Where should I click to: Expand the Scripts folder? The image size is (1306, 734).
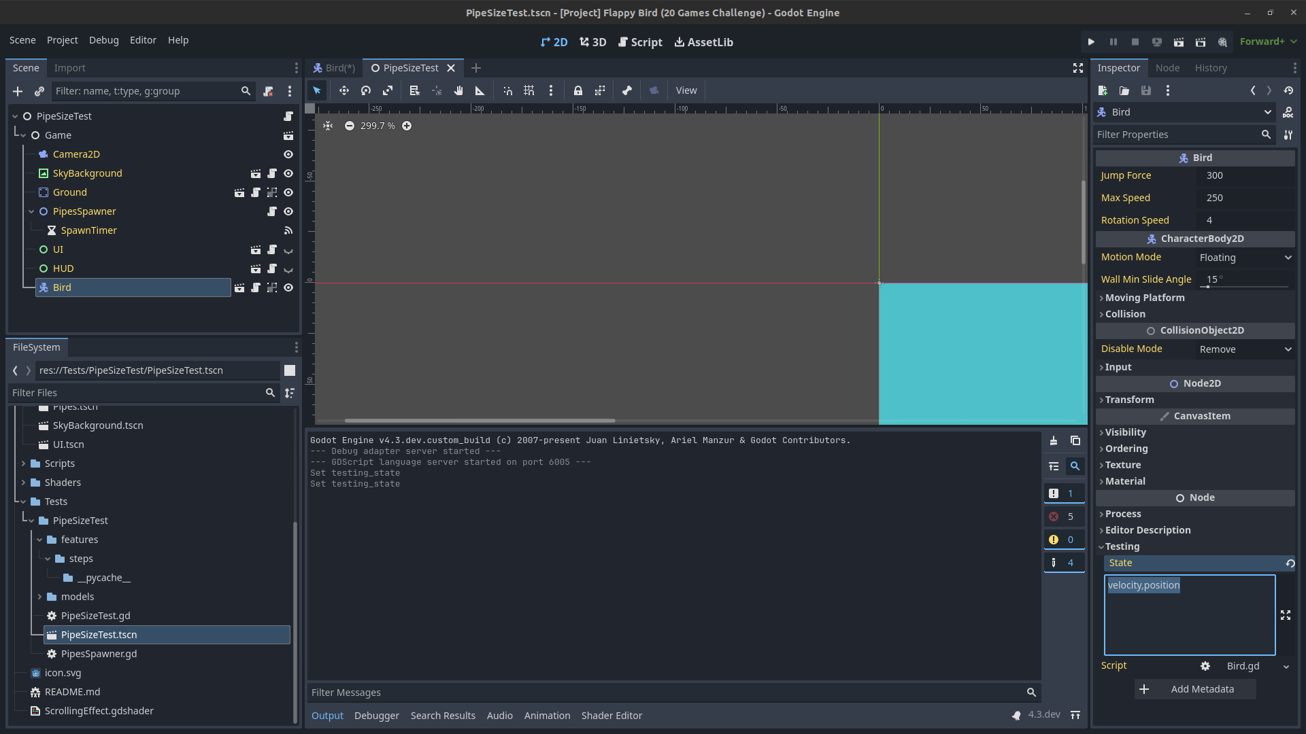23,464
